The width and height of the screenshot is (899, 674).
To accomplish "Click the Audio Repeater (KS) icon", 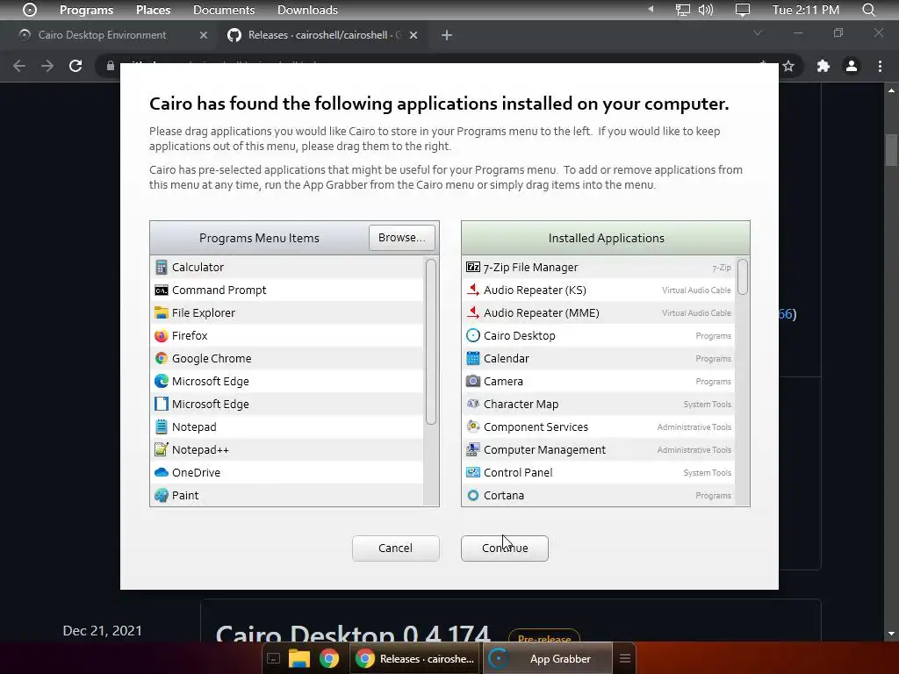I will point(473,290).
